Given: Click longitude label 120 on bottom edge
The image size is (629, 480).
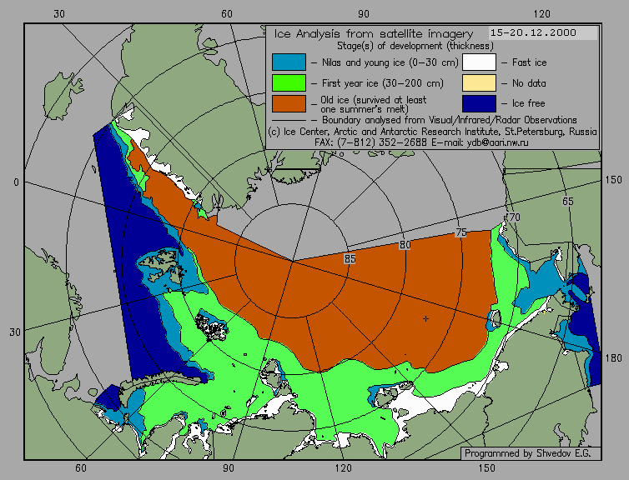Looking at the screenshot, I should point(344,468).
